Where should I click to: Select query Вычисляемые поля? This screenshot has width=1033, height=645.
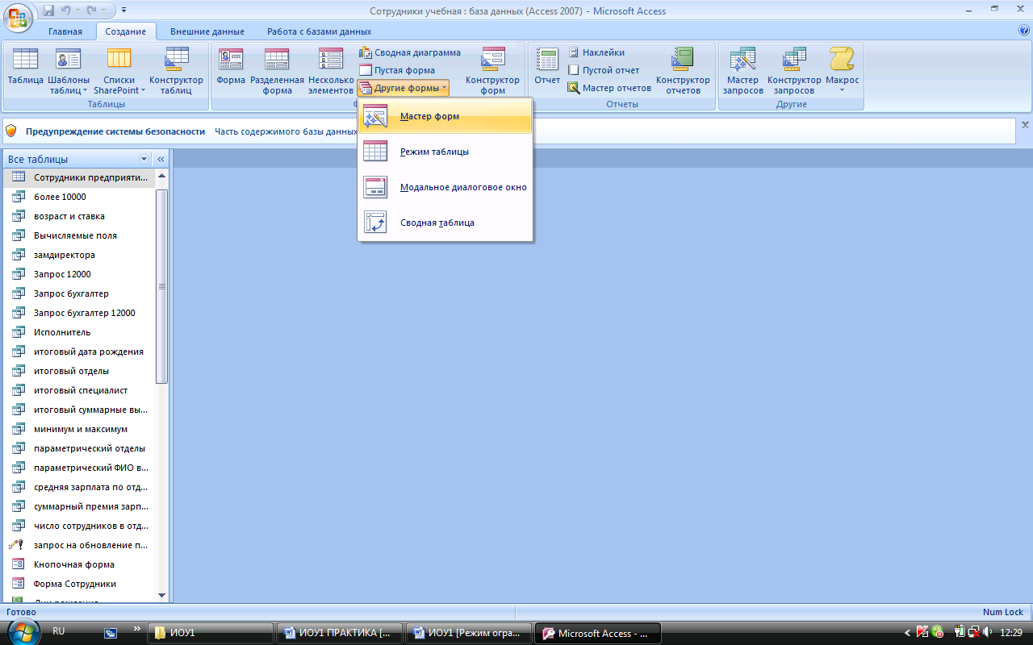coord(81,235)
